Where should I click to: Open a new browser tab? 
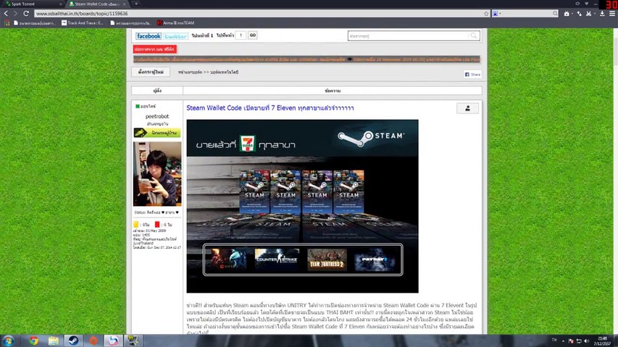(136, 4)
